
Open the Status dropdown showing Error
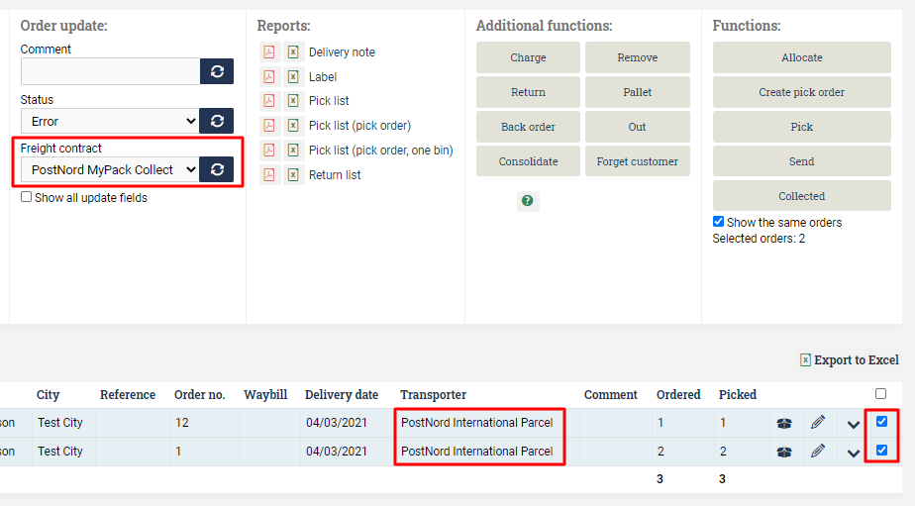(110, 121)
